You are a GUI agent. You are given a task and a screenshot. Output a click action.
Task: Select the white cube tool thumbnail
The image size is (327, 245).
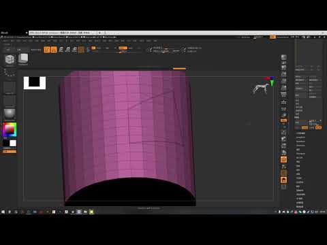pyautogui.click(x=23, y=59)
